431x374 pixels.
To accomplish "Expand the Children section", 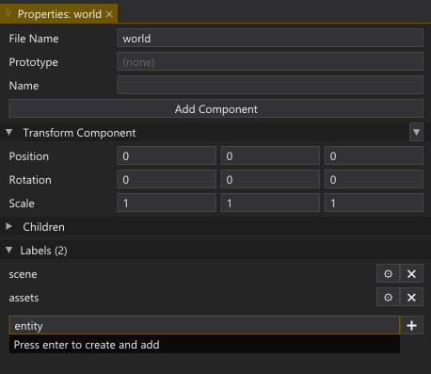I will pyautogui.click(x=9, y=226).
